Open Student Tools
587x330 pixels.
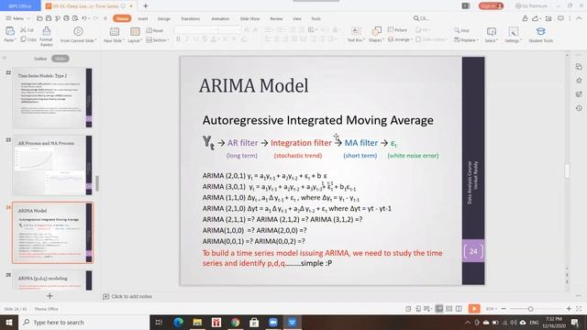tap(540, 35)
